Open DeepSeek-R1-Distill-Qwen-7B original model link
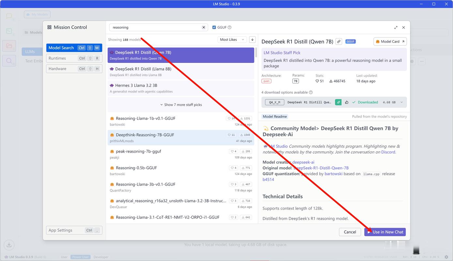 pos(321,168)
